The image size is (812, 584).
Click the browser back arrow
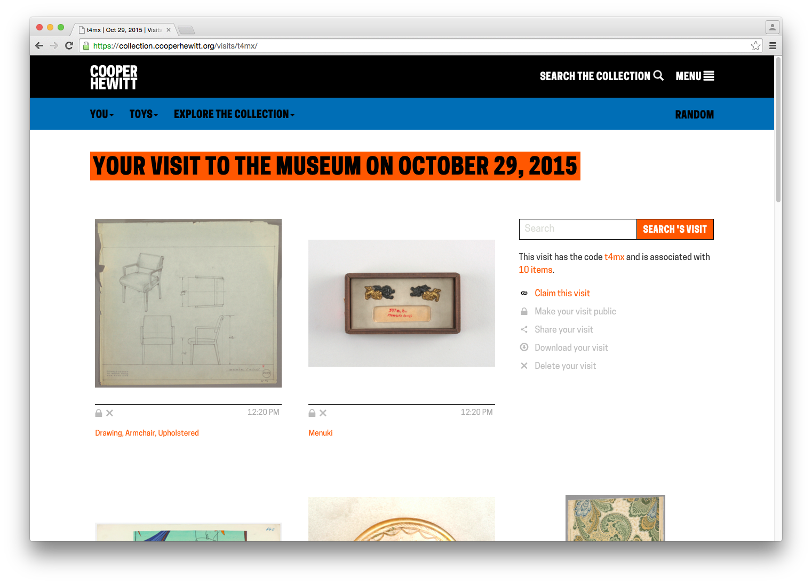pos(39,46)
